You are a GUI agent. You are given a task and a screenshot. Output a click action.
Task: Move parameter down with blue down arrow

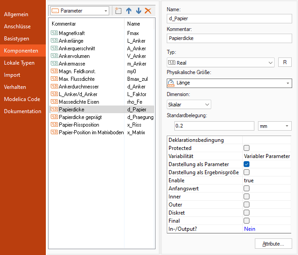click(138, 11)
